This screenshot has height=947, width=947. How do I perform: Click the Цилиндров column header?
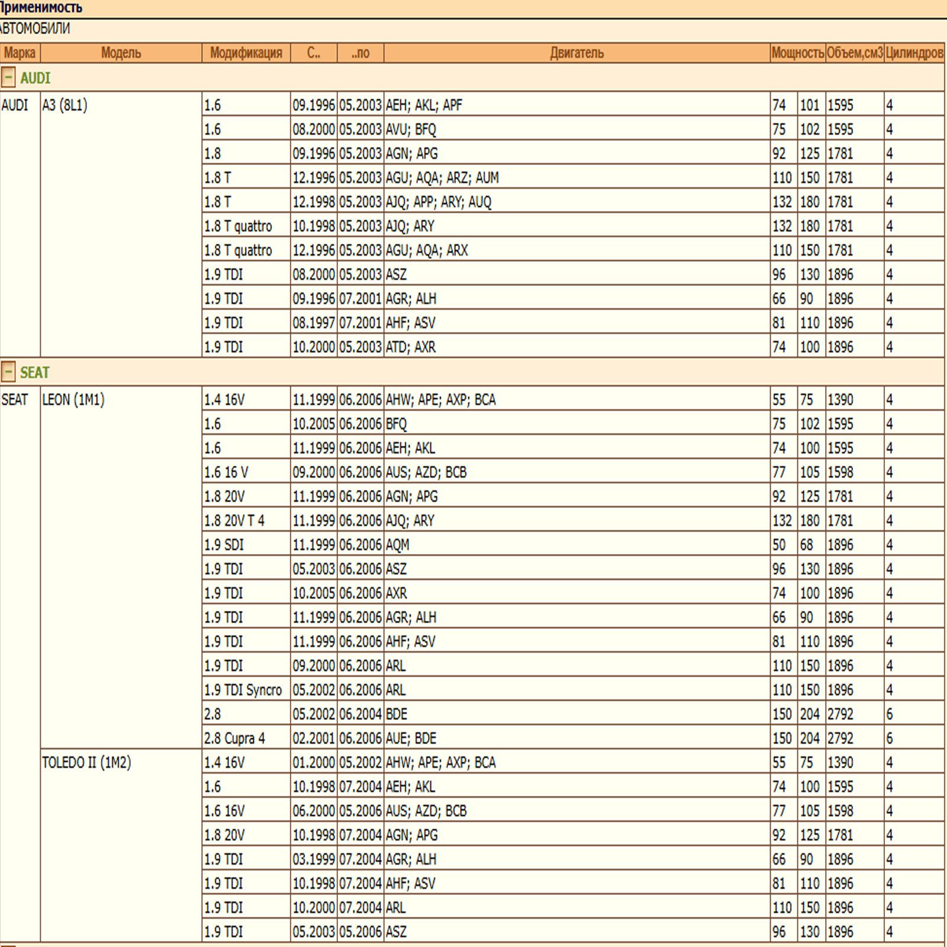914,53
